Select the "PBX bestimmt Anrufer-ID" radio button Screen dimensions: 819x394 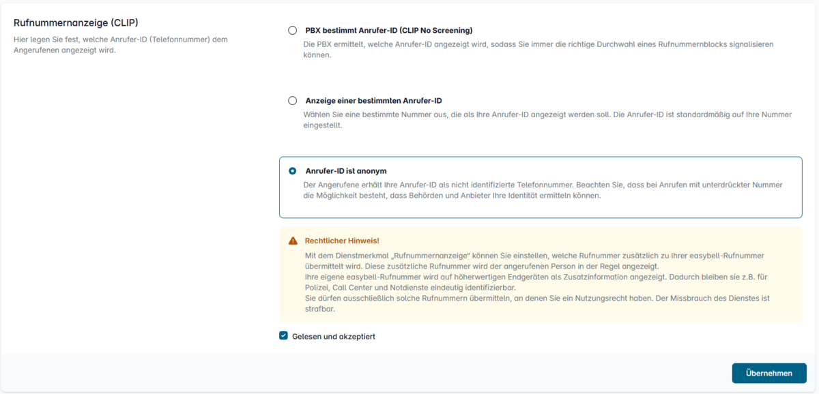(x=293, y=31)
